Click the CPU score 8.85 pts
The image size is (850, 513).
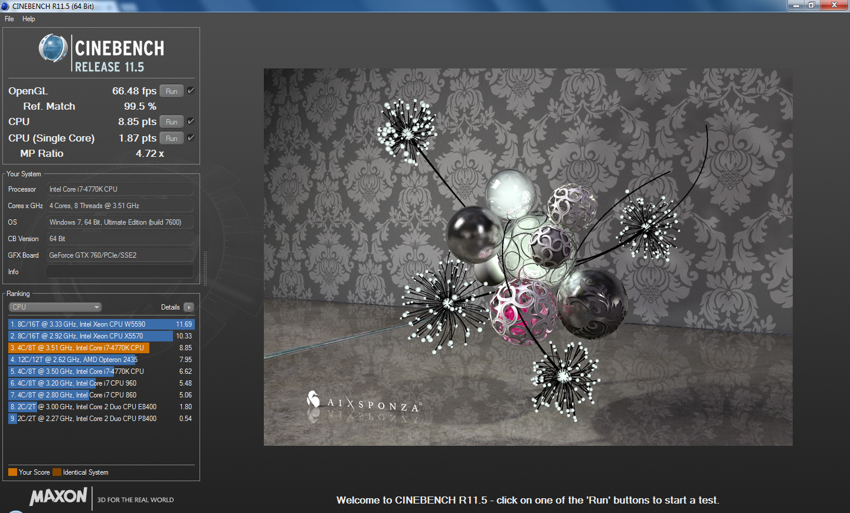pyautogui.click(x=137, y=121)
